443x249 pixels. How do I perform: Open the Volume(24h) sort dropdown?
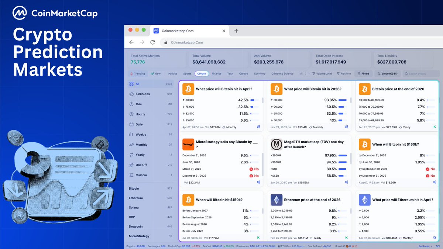coord(387,74)
